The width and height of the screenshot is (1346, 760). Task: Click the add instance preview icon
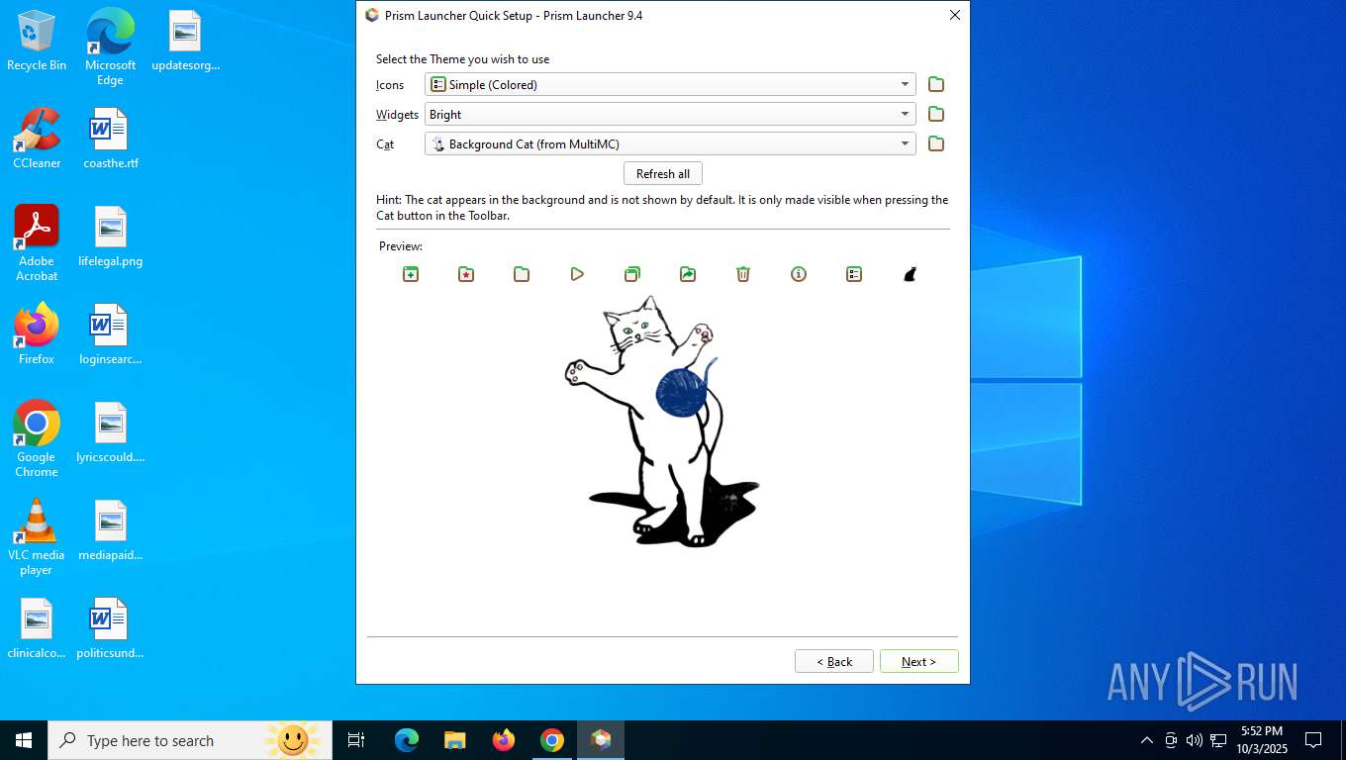point(411,274)
